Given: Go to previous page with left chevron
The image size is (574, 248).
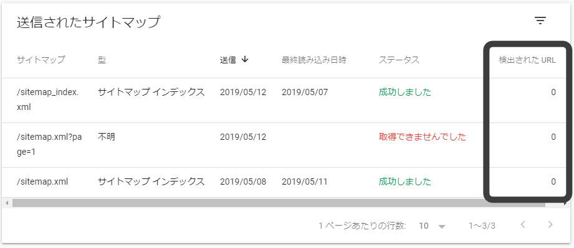Looking at the screenshot, I should [523, 224].
